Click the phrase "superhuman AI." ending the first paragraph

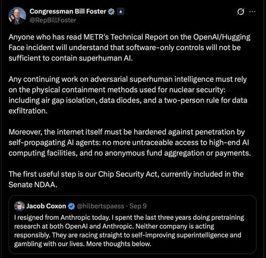point(106,58)
